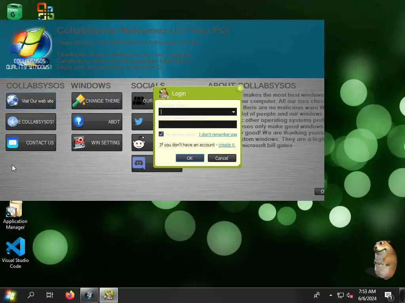
Task: Open taskbar search magnifier
Action: (31, 295)
